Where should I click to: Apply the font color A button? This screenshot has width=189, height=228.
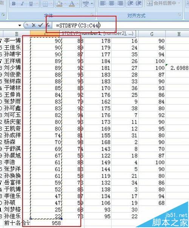pos(72,3)
